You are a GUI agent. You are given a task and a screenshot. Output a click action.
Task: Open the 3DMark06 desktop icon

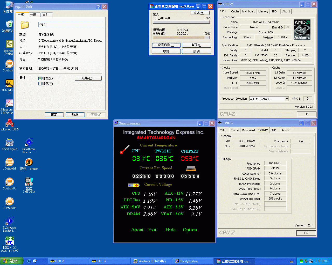[9, 201]
